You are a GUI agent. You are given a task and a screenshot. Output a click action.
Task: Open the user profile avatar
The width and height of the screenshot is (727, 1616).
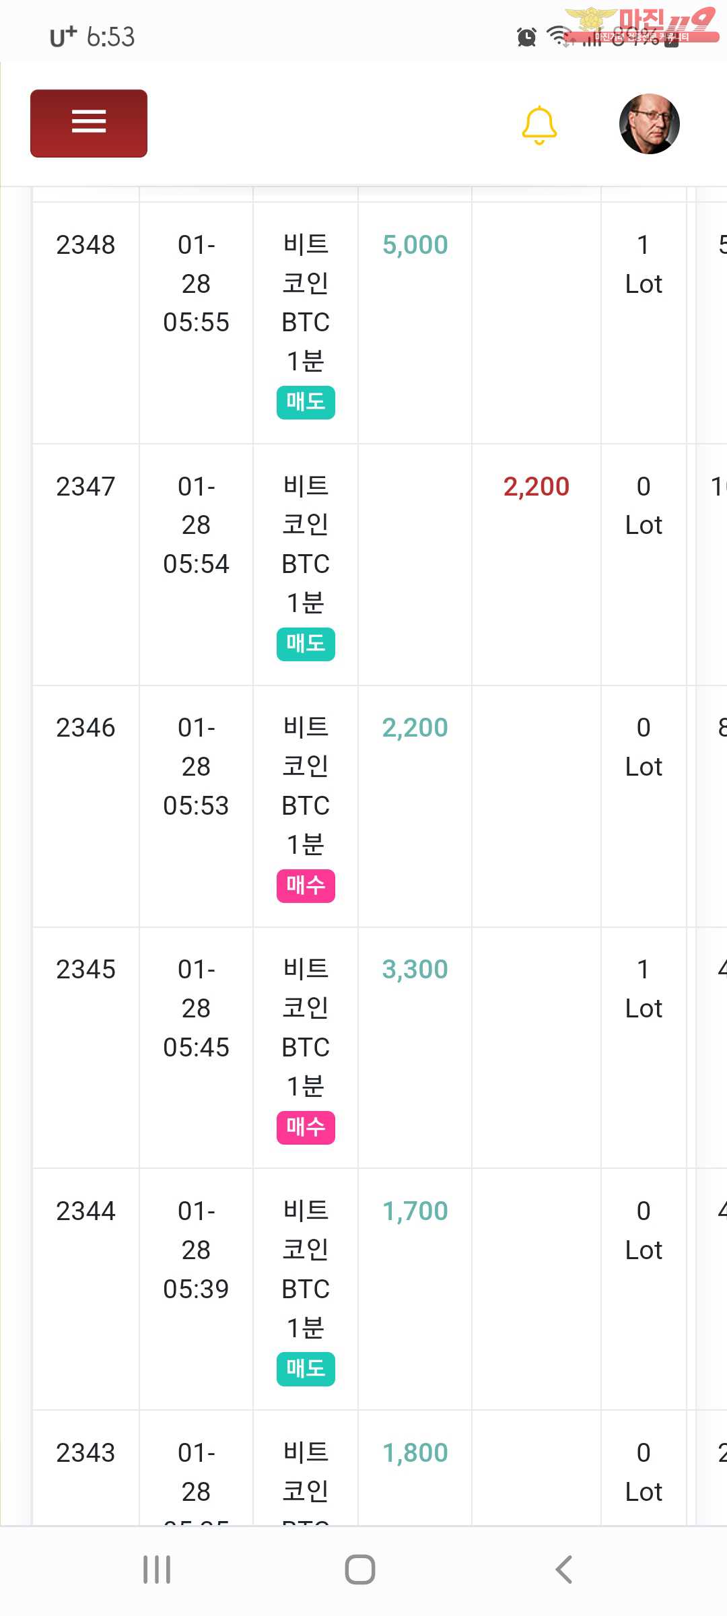[x=649, y=124]
